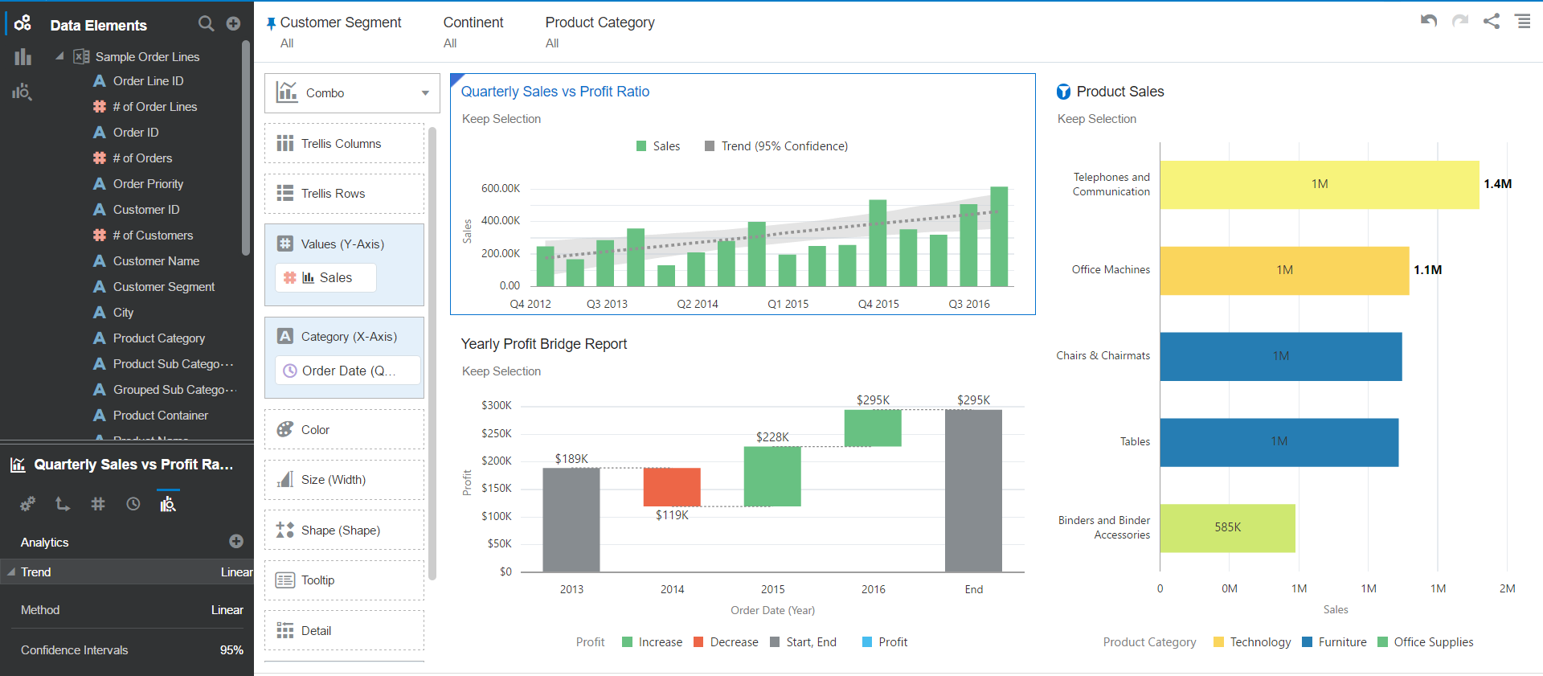
Task: Select the Binders and Binder Accessories bar
Action: tap(1227, 528)
